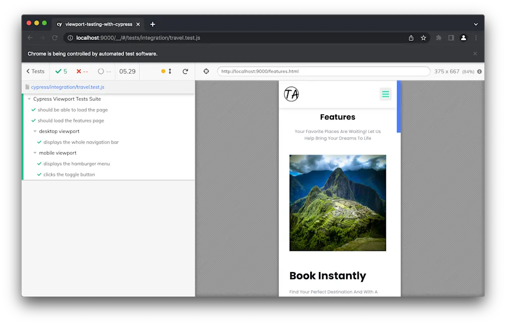Click the Book Instantly heading

(327, 276)
